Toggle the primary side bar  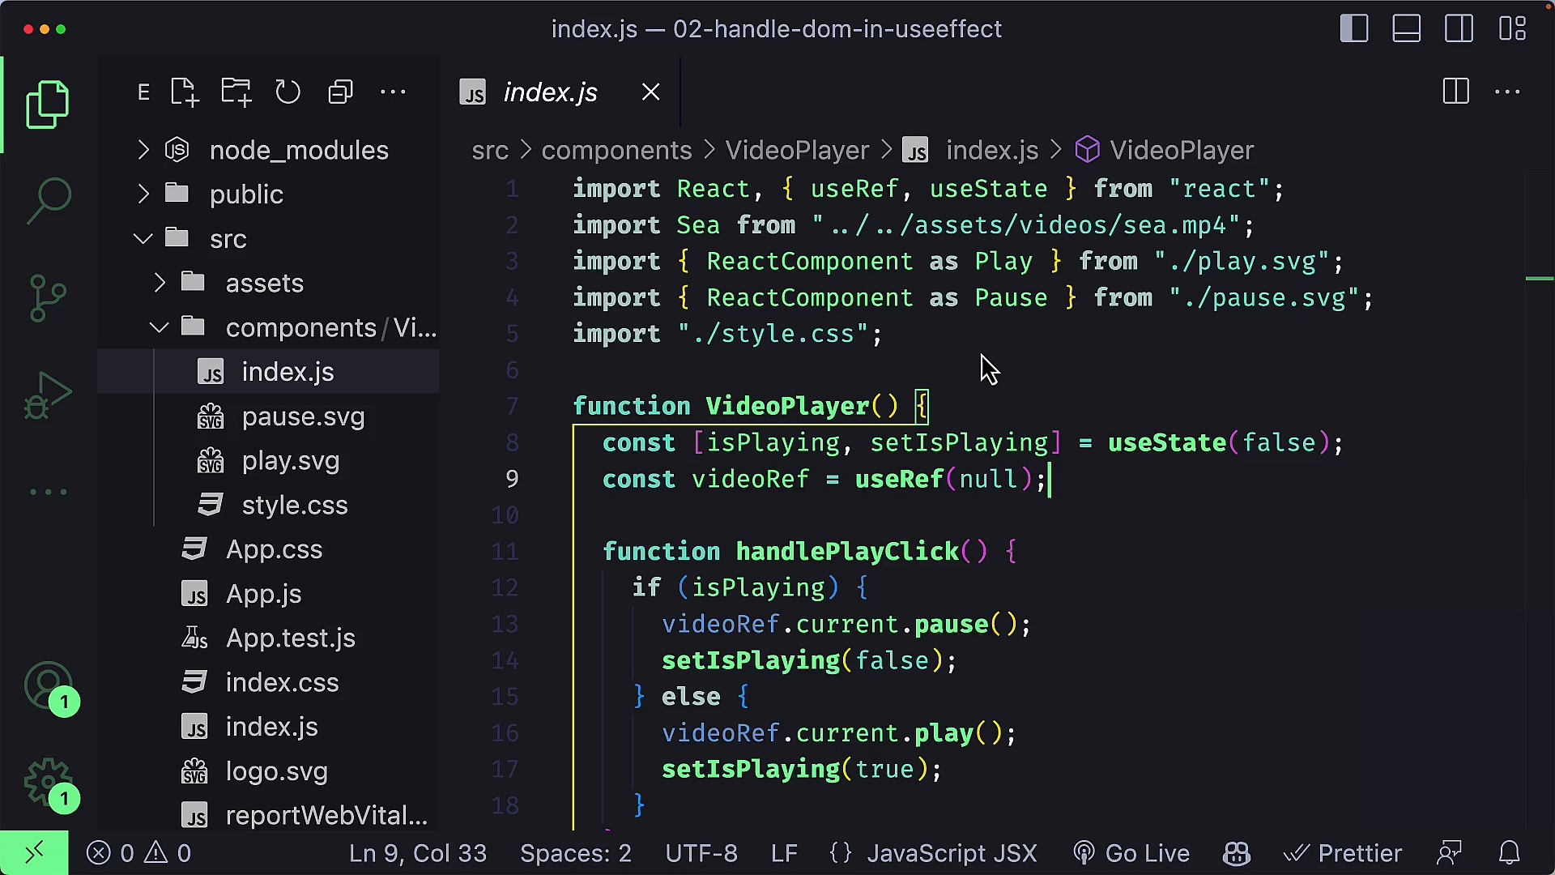click(x=1353, y=28)
